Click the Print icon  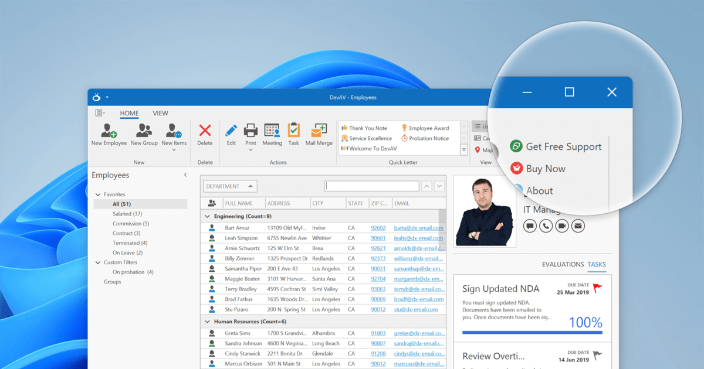click(x=251, y=130)
